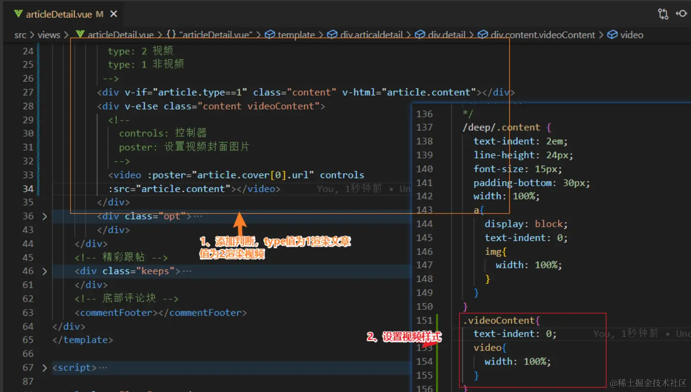Click the Vue file icon of the articleDetail.vue breadcrumb
The height and width of the screenshot is (392, 691).
pos(80,35)
